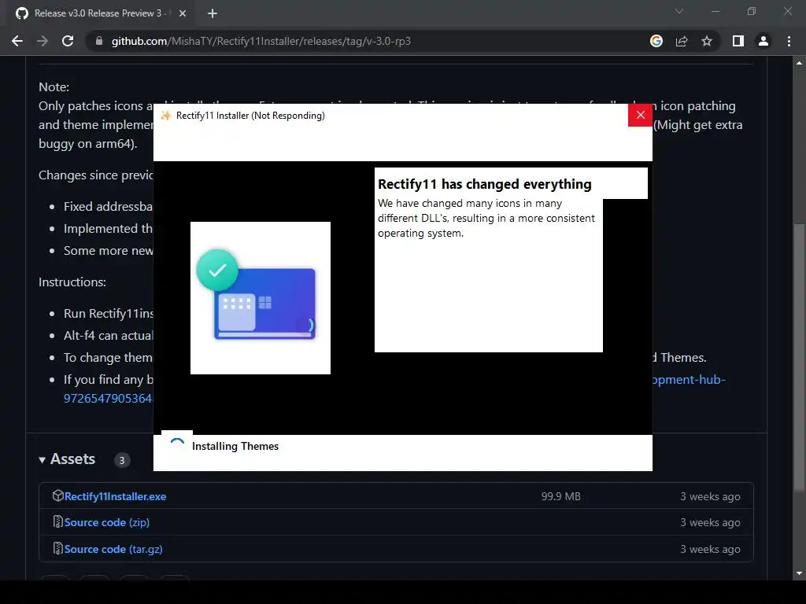Screen dimensions: 806x604
Task: Download Source code (zip)
Action: pyautogui.click(x=107, y=522)
